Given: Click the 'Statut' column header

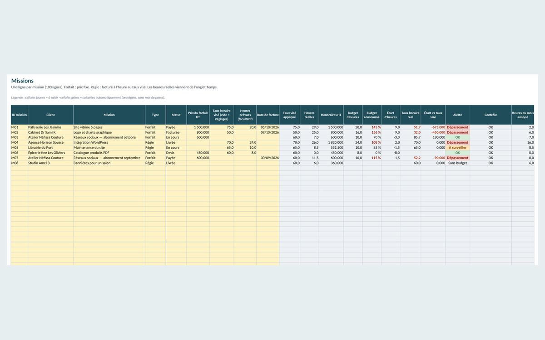Looking at the screenshot, I should (176, 115).
